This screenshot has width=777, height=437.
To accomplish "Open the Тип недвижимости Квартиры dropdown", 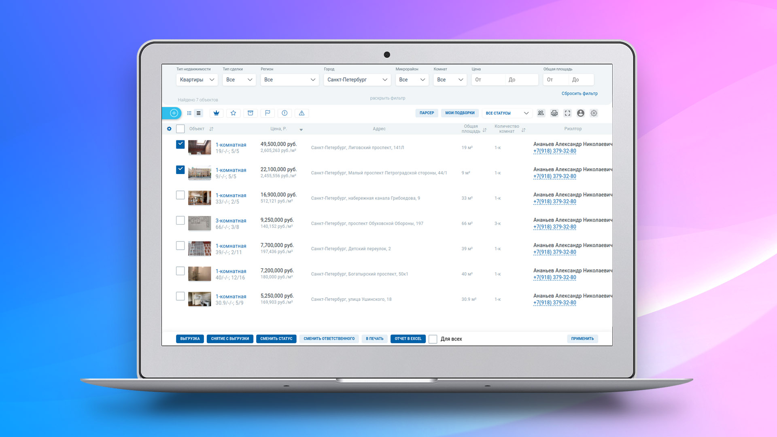I will click(197, 80).
